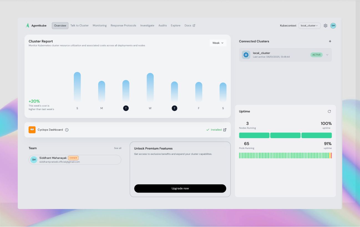Expand the local_cluster entry chevron
360x227 pixels.
327,55
